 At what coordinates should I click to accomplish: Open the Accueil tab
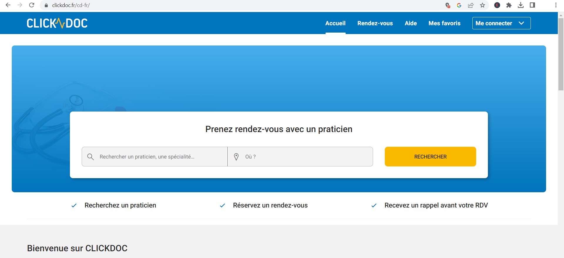coord(335,23)
